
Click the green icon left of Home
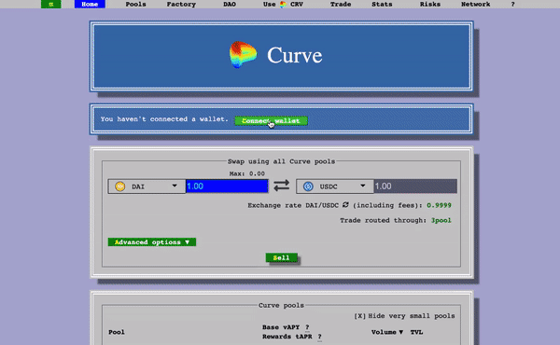[51, 4]
